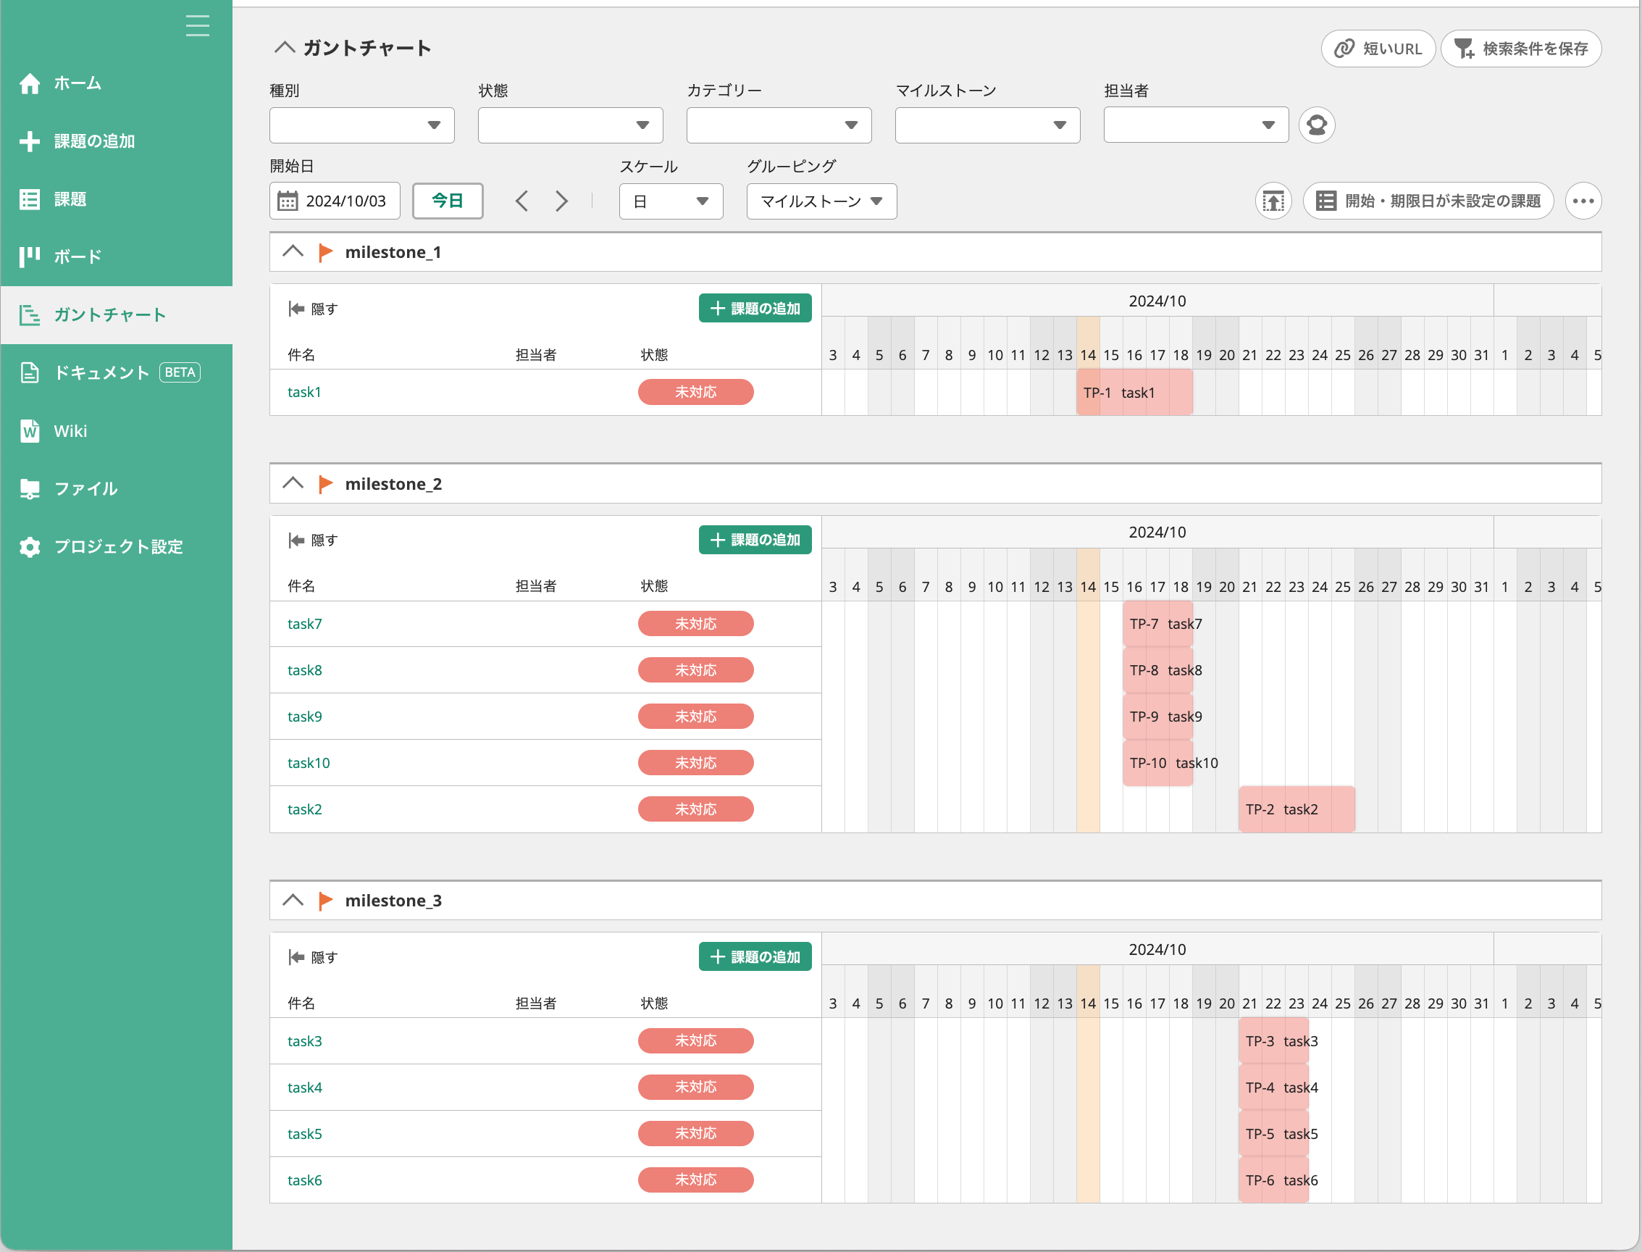
Task: Go to next period with right arrow
Action: (x=562, y=201)
